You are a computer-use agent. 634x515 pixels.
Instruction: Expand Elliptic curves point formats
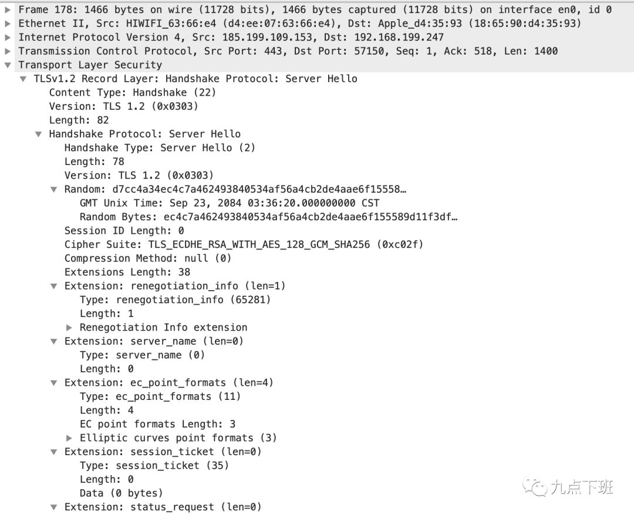69,437
